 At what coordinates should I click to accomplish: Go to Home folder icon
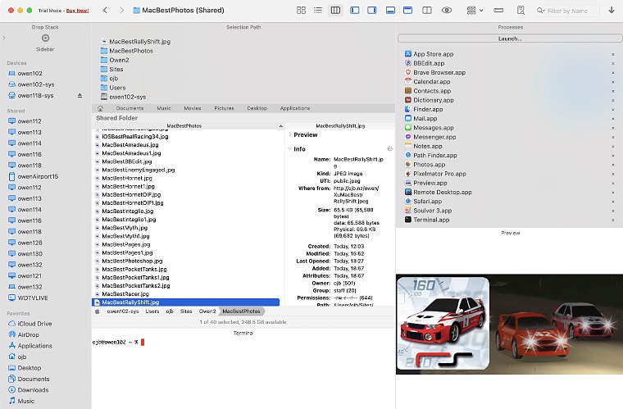(x=100, y=108)
